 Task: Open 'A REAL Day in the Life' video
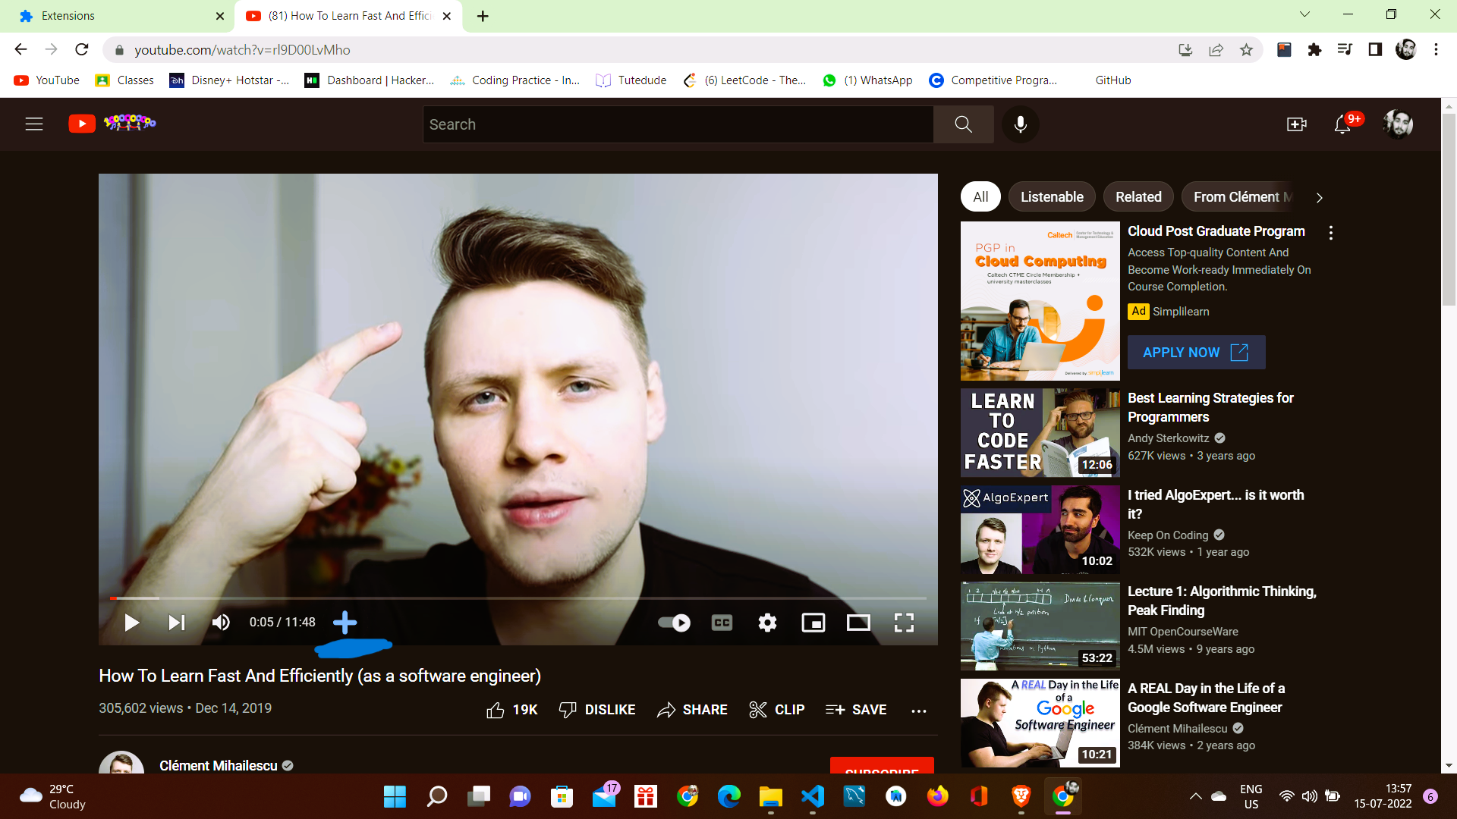pos(1206,698)
